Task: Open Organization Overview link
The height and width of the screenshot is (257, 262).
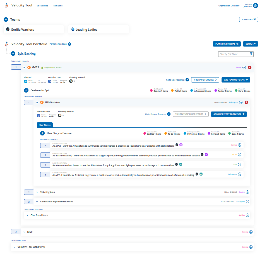Action: click(229, 6)
